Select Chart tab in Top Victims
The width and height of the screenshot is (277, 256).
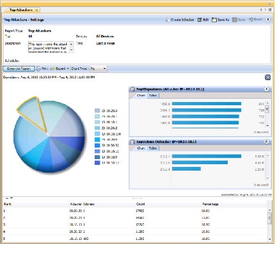click(x=141, y=148)
